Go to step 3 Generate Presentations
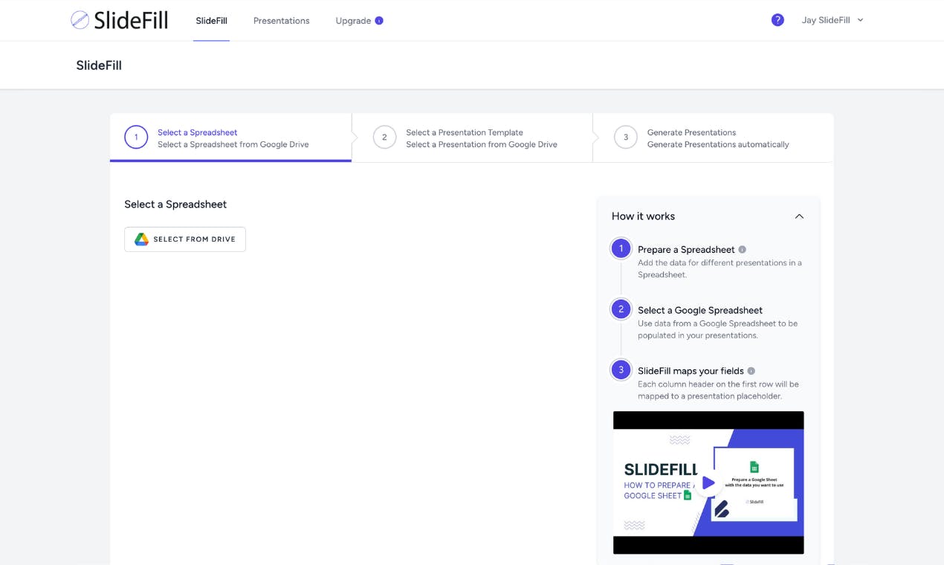Viewport: 944px width, 565px height. pos(712,138)
